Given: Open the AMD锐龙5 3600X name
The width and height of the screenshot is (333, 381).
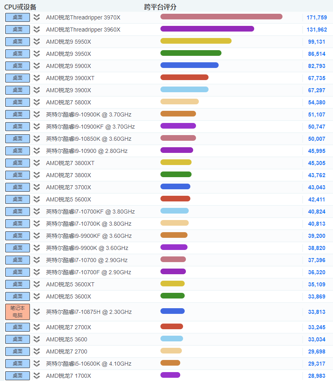Looking at the screenshot, I should (68, 297).
